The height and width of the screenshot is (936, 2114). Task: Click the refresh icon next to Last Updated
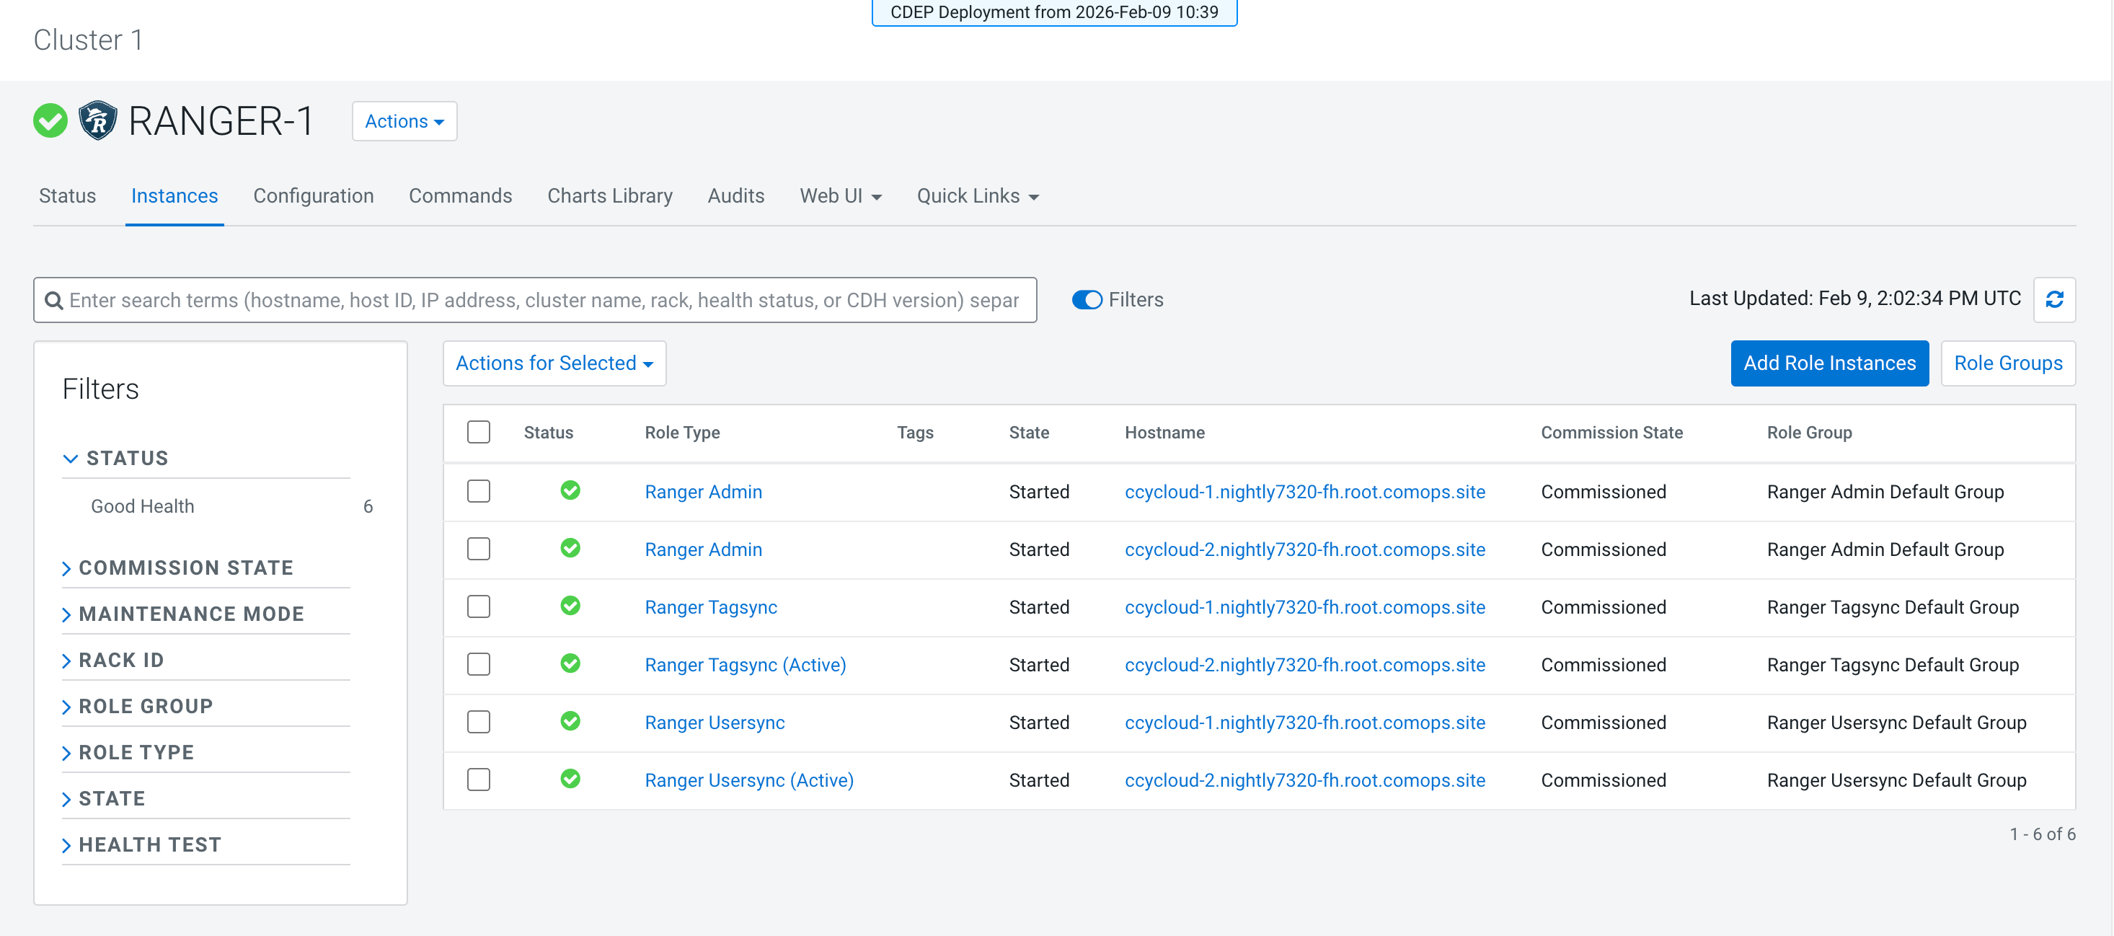coord(2053,300)
